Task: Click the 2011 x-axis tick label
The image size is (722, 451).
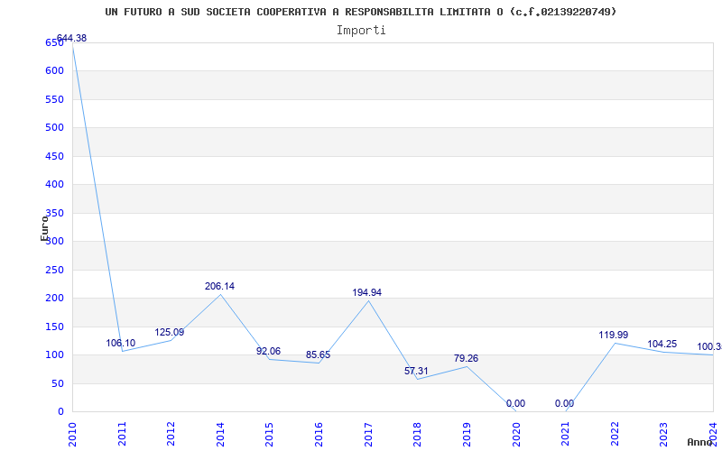Action: pyautogui.click(x=122, y=434)
